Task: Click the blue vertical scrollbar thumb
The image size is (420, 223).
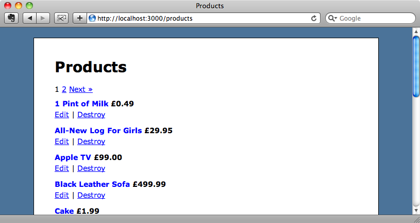Action: pyautogui.click(x=416, y=66)
